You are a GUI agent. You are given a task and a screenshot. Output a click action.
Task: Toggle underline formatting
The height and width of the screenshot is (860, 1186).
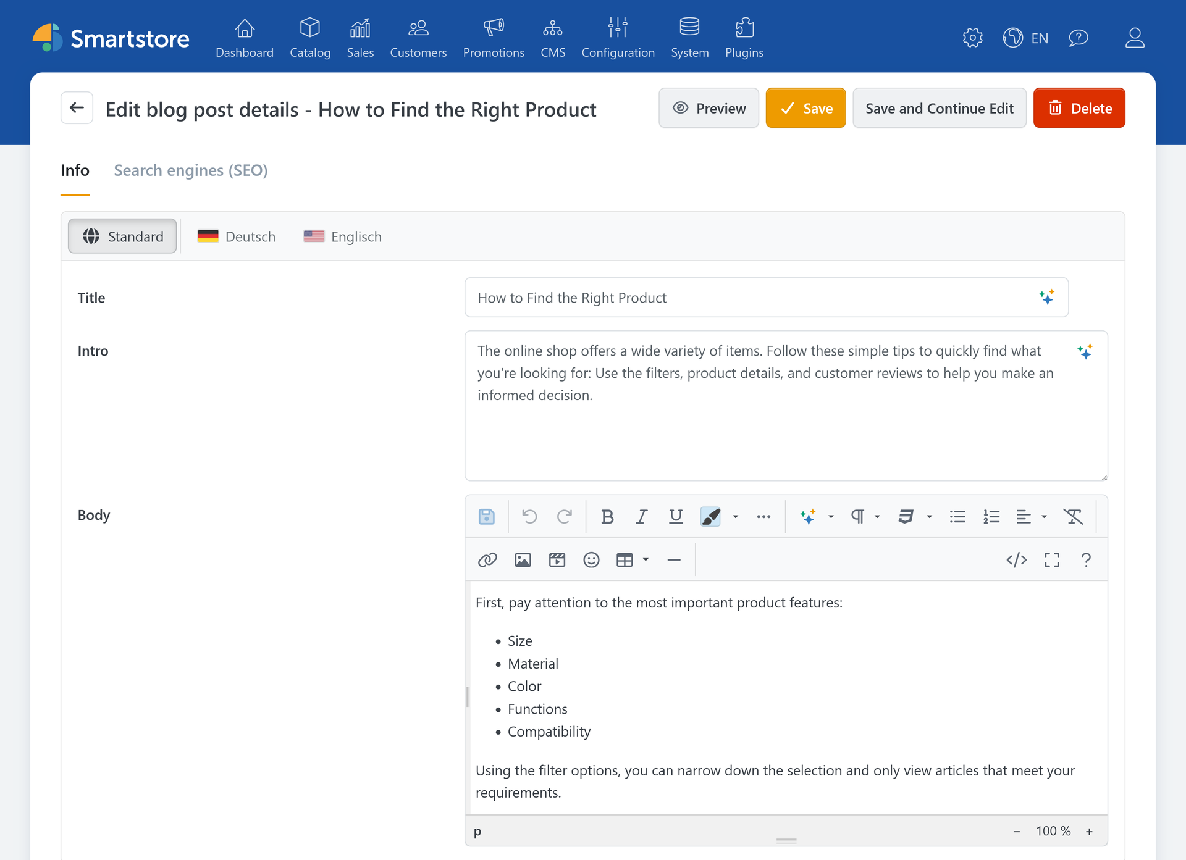(x=676, y=516)
